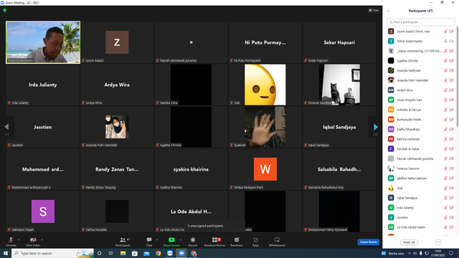
Task: Start recording with the Record icon
Action: [193, 240]
